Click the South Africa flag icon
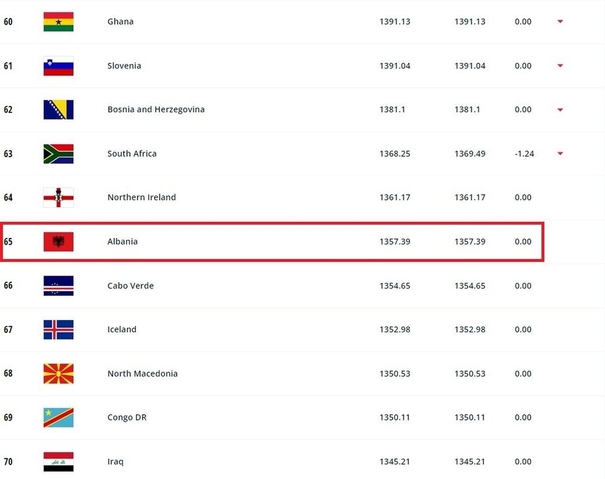The height and width of the screenshot is (479, 605). click(x=59, y=154)
